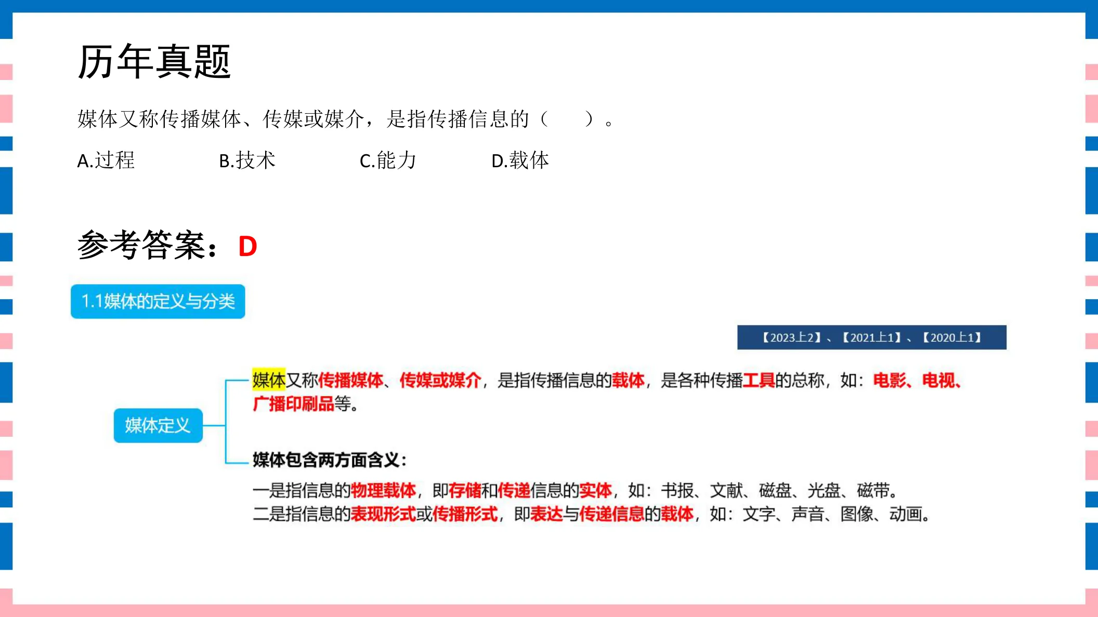Select answer option C.能力

388,160
